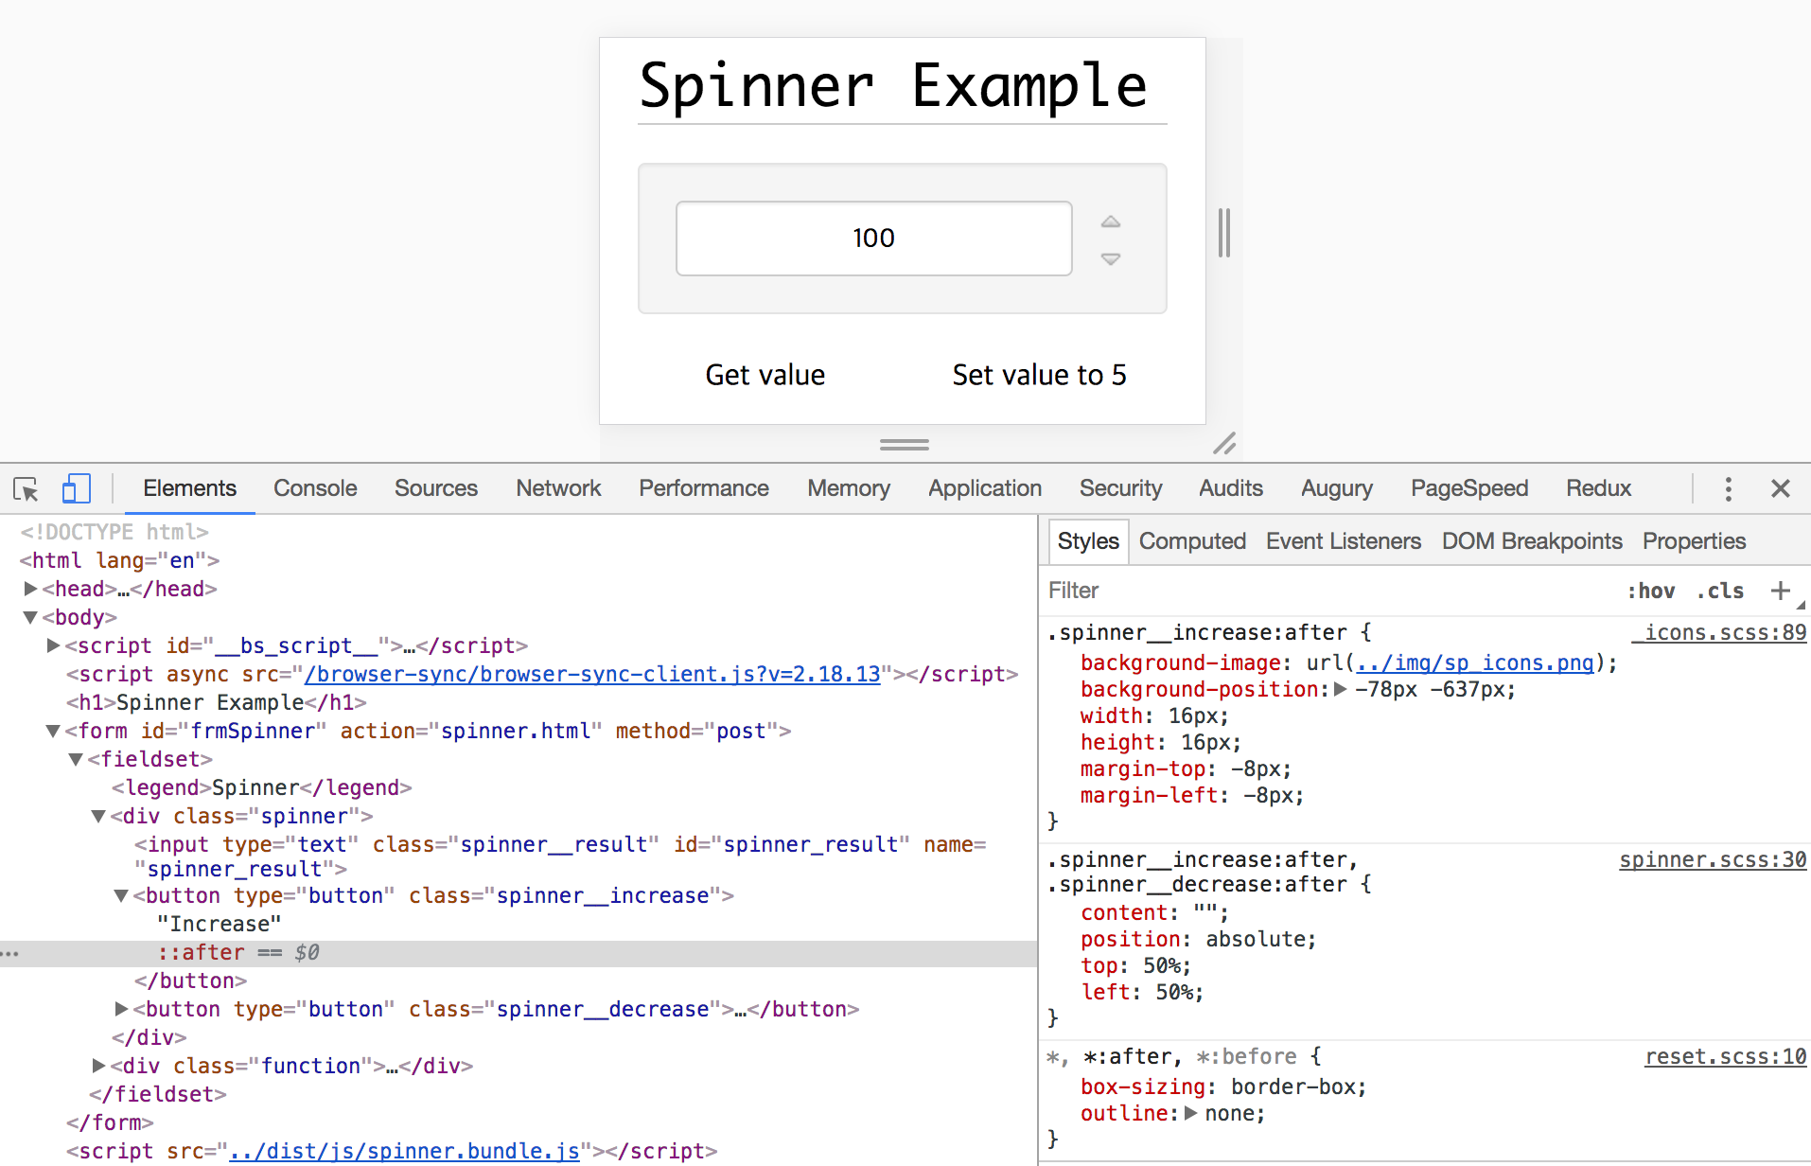This screenshot has height=1166, width=1811.
Task: Open the reset.scss:10 source link
Action: 1726,1056
